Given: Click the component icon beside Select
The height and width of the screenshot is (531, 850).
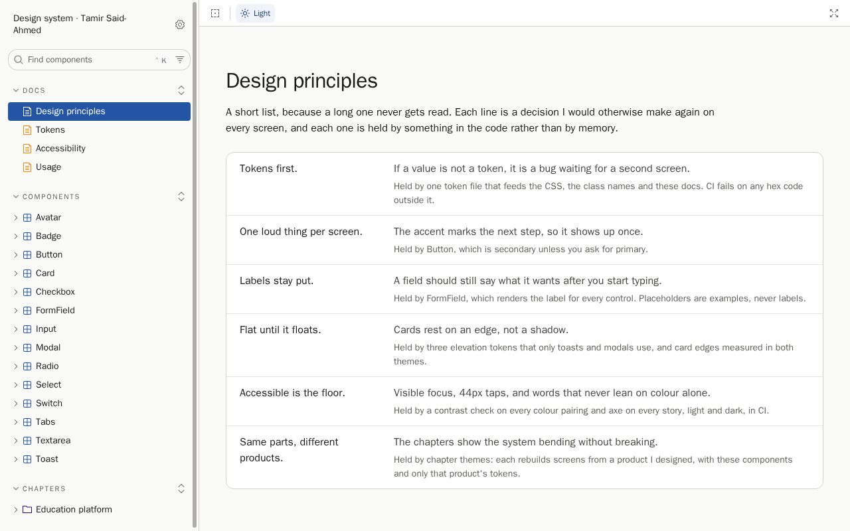Looking at the screenshot, I should pyautogui.click(x=27, y=385).
